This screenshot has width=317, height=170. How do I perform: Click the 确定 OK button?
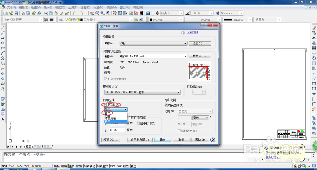pos(163,140)
